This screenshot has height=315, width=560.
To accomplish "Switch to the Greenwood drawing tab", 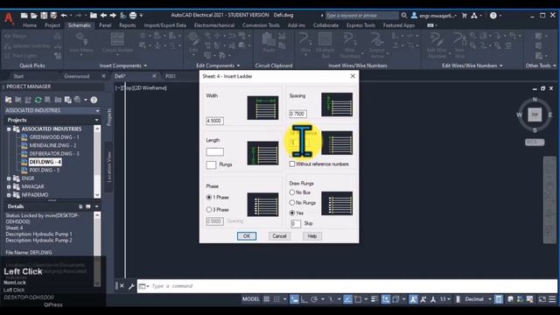I will coord(77,76).
